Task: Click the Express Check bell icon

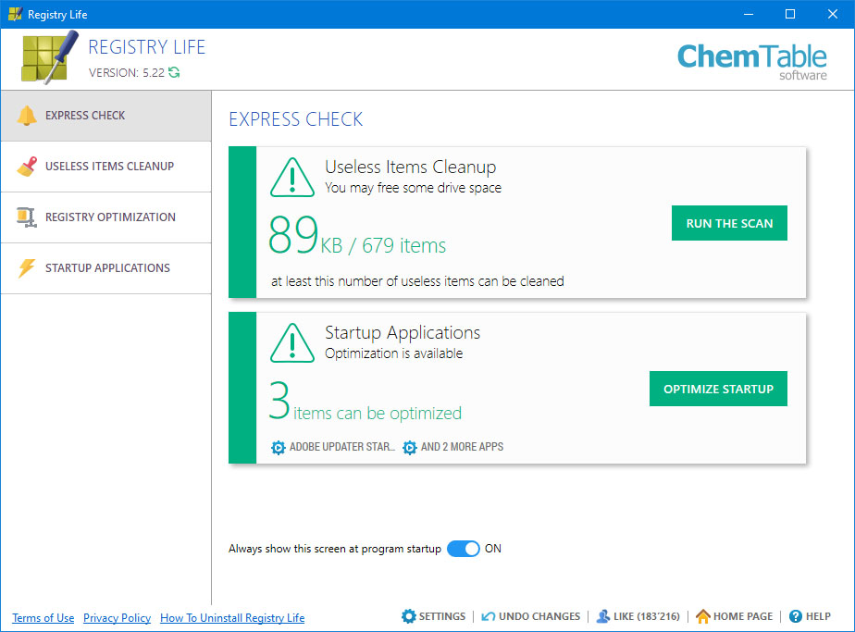Action: [x=26, y=116]
